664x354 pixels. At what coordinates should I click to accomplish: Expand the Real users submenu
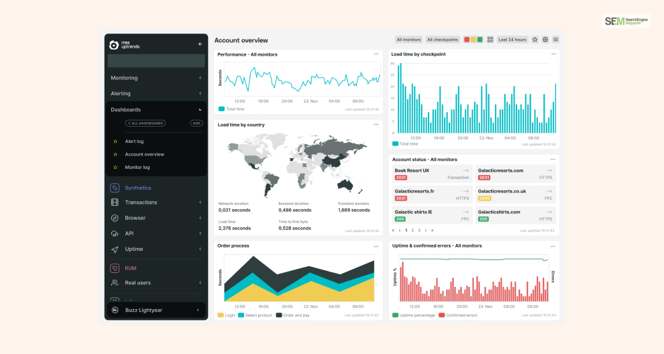click(201, 283)
